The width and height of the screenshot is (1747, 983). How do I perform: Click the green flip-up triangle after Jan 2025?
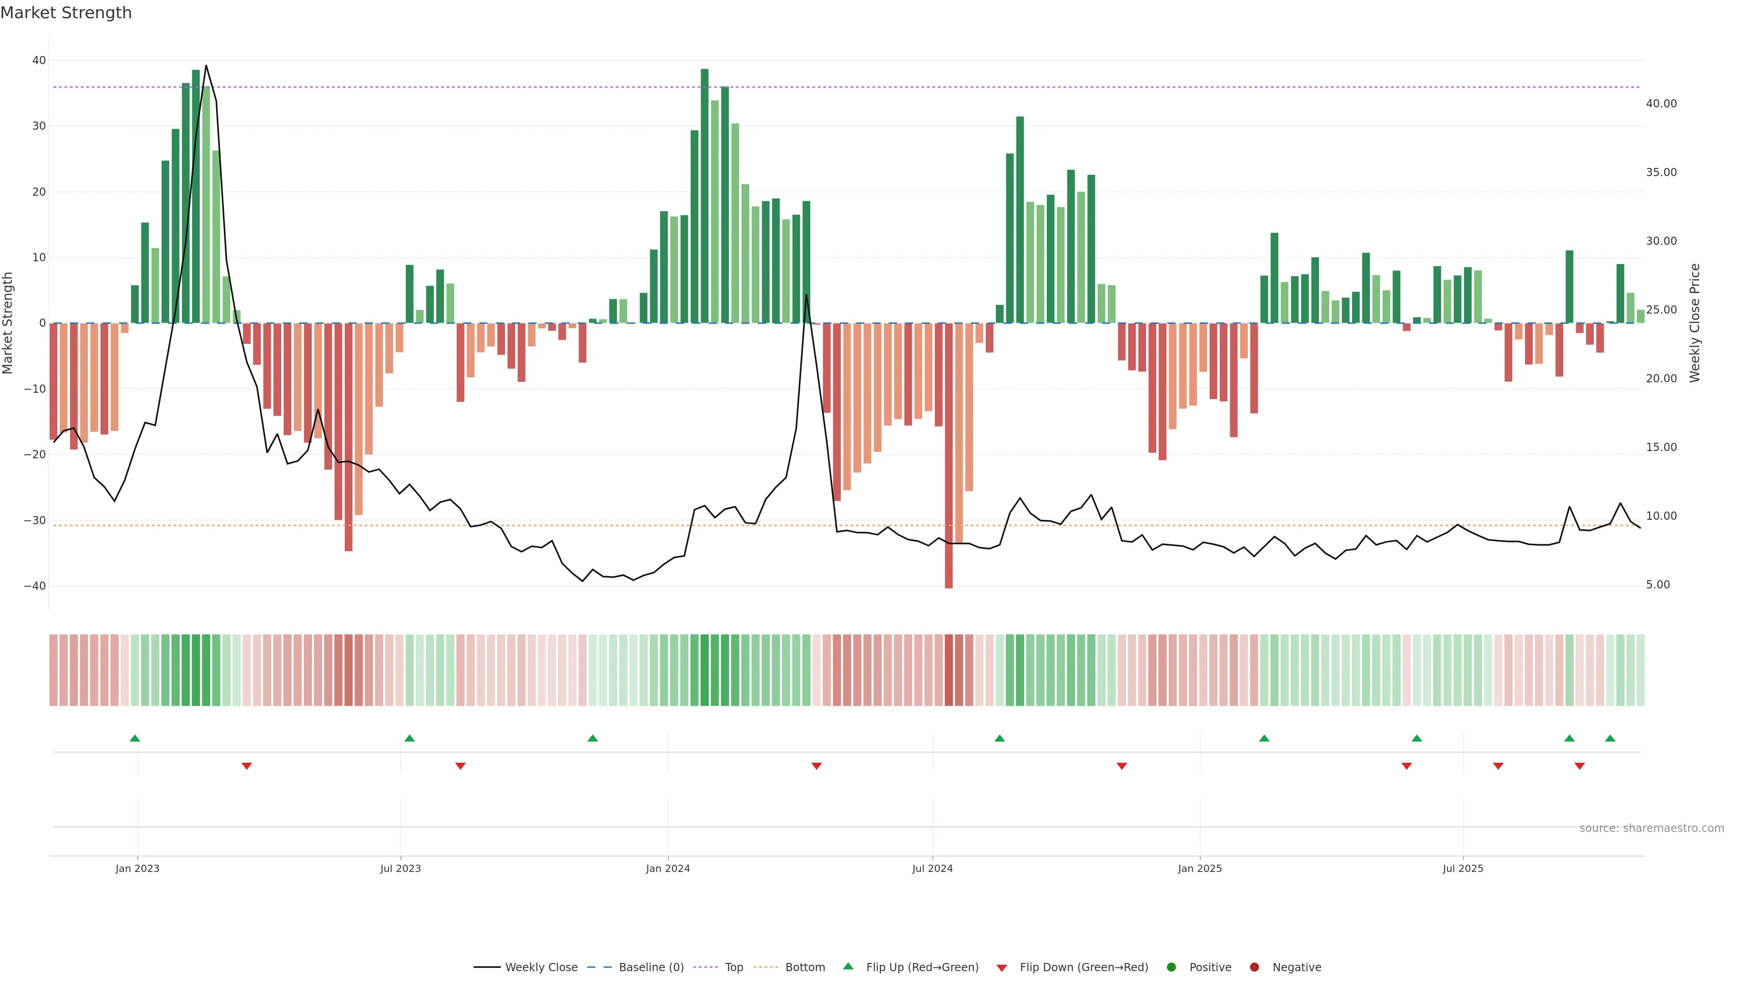pyautogui.click(x=1264, y=738)
